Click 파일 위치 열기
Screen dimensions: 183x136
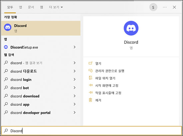click(x=105, y=78)
